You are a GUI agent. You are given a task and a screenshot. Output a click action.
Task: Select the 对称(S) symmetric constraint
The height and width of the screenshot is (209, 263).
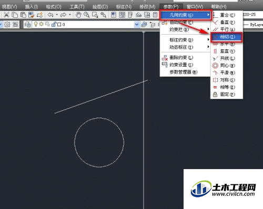(x=227, y=80)
